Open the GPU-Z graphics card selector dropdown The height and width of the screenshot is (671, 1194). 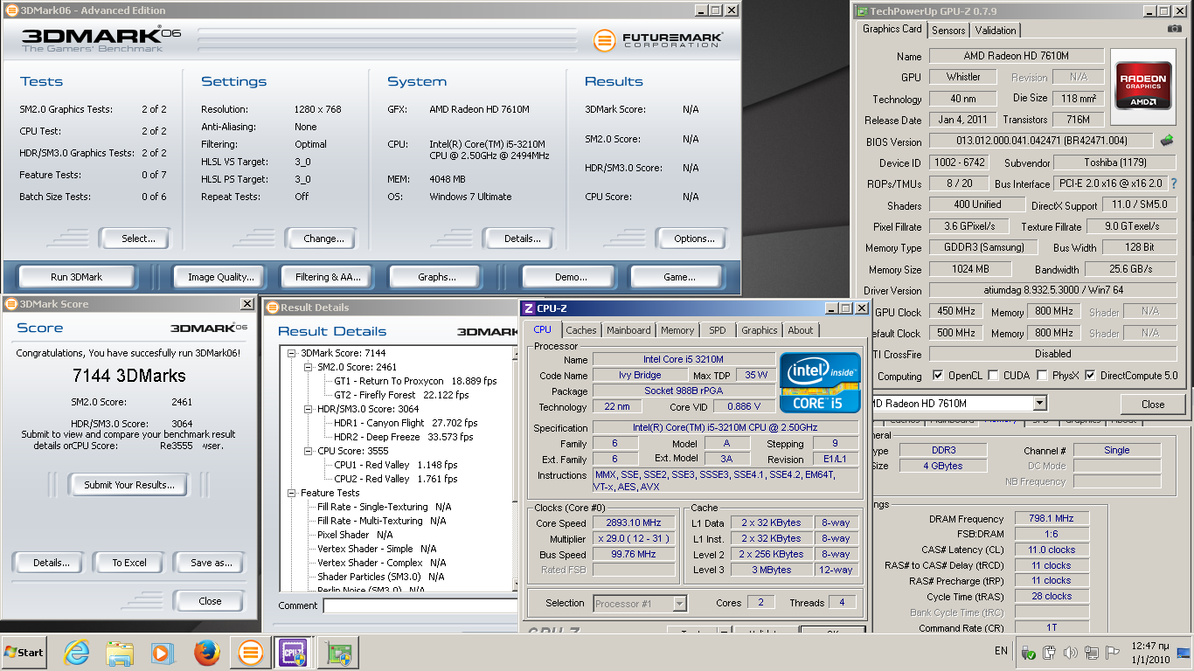coord(1039,404)
